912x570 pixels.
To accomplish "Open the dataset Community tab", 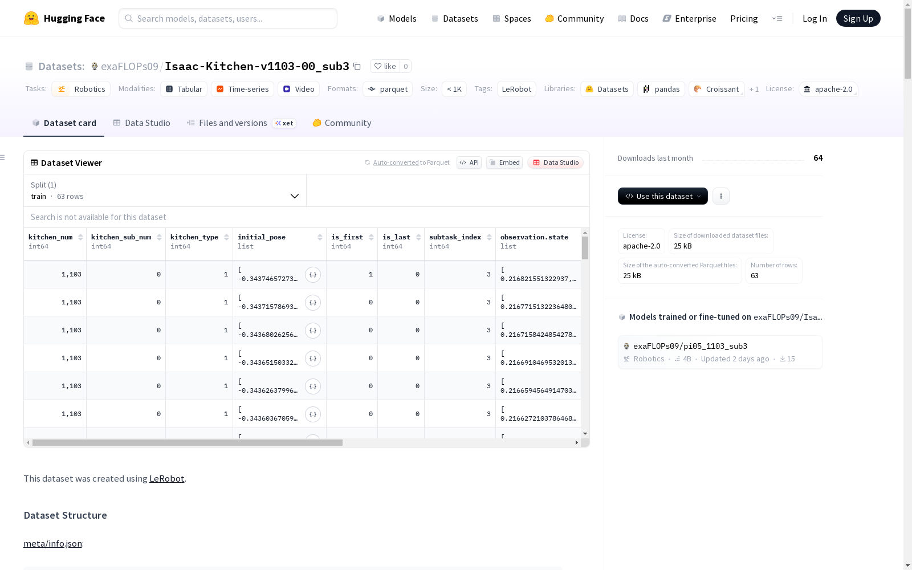I will click(342, 123).
